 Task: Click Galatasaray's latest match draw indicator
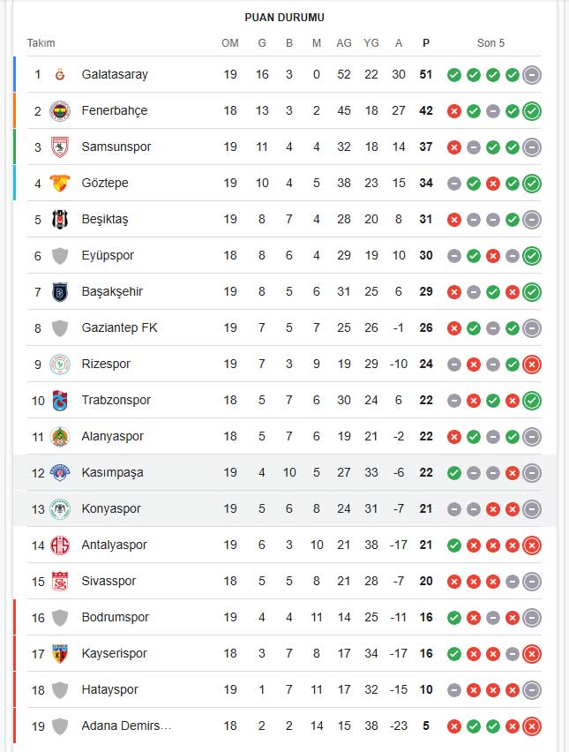532,75
